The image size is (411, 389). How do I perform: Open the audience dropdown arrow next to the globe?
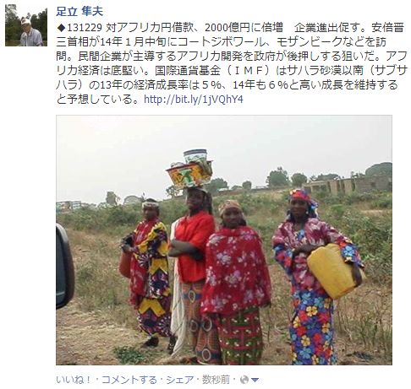255,381
